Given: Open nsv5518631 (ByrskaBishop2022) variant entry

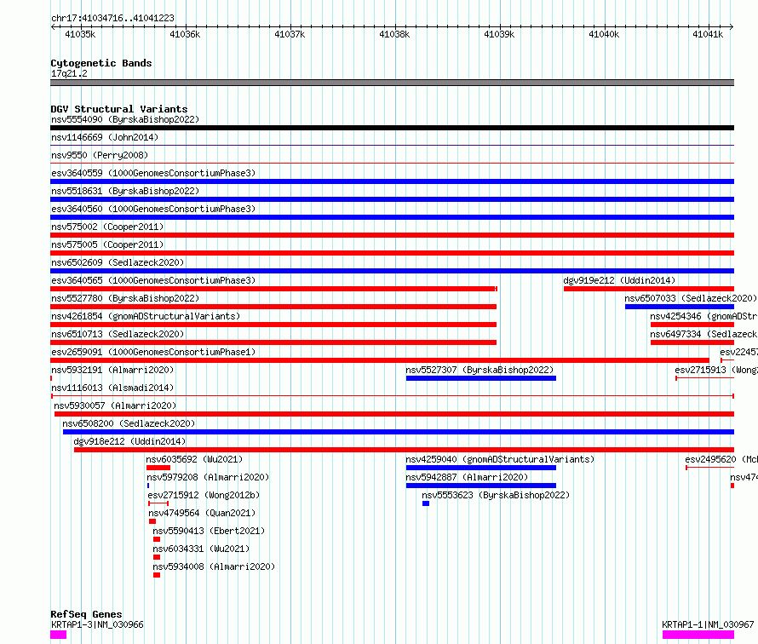Looking at the screenshot, I should [x=125, y=191].
